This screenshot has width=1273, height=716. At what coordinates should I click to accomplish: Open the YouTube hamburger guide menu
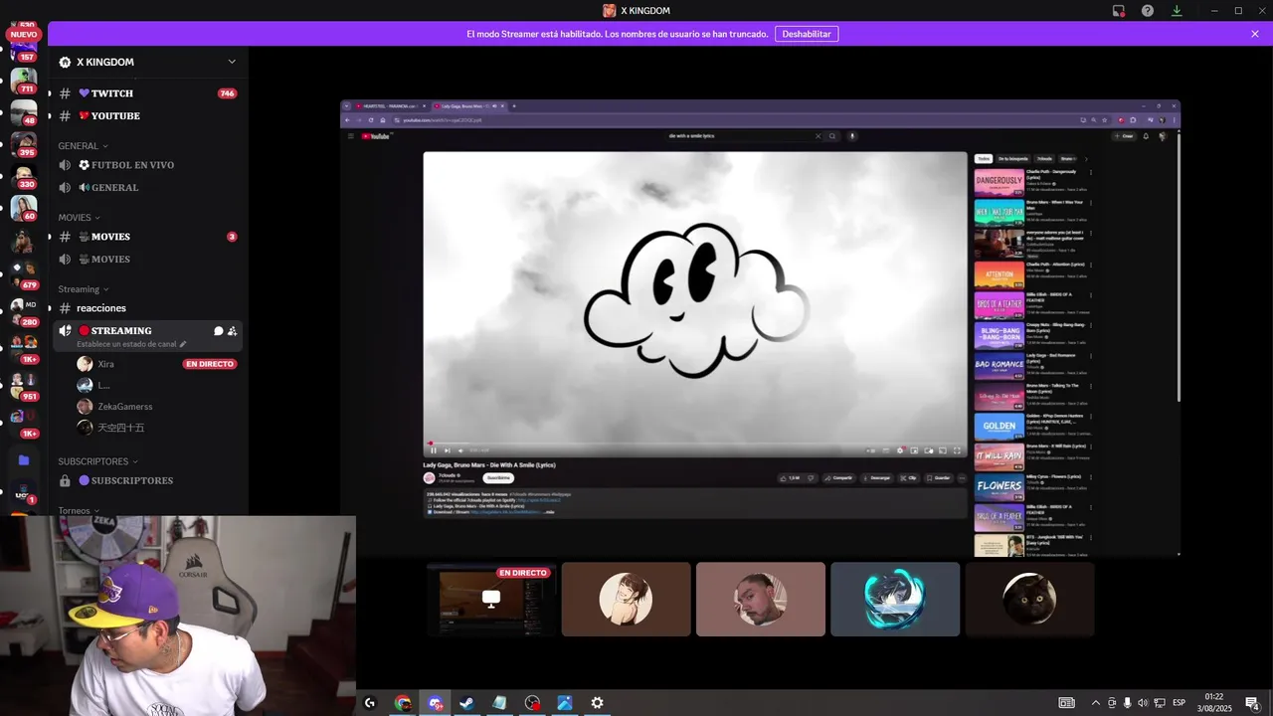pos(350,136)
